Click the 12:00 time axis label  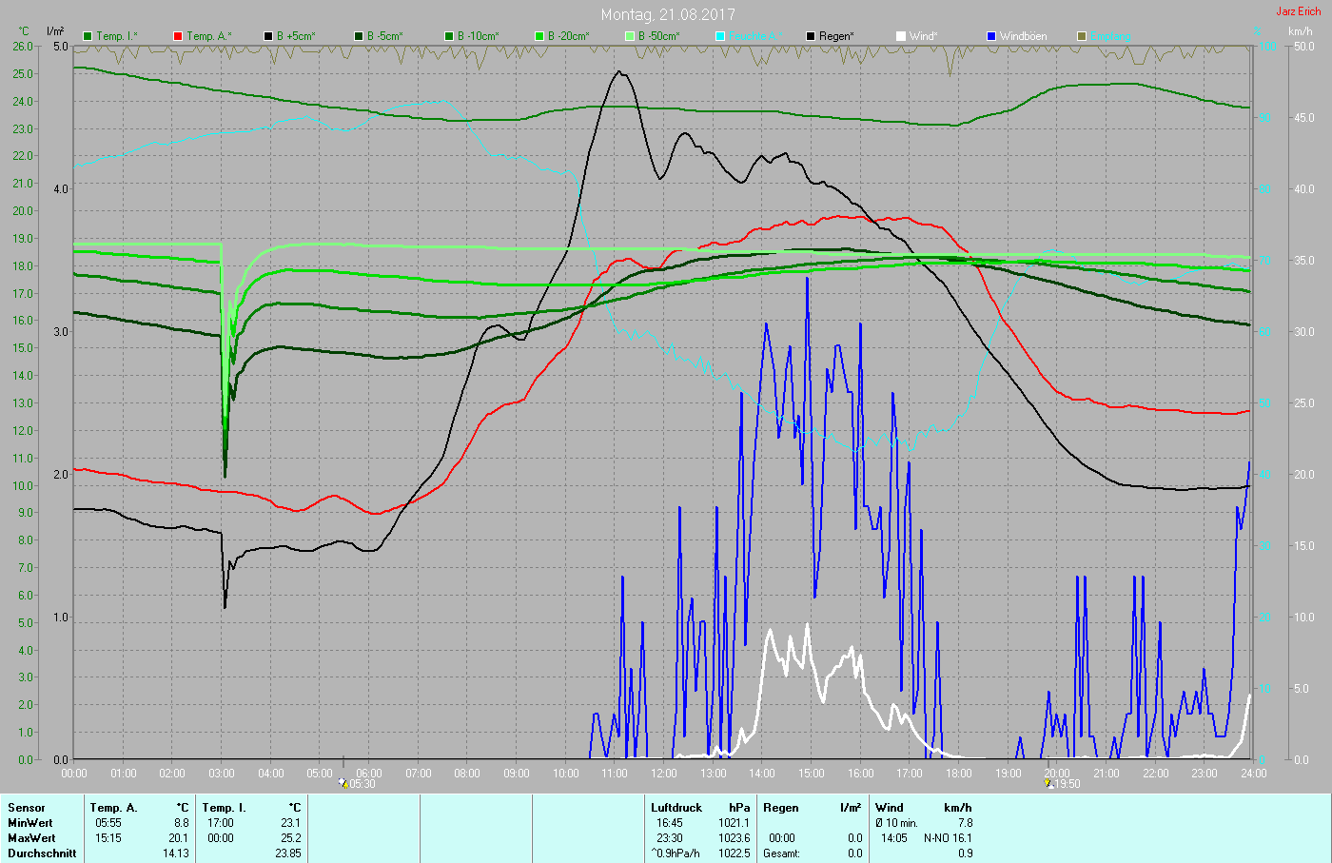[x=664, y=773]
